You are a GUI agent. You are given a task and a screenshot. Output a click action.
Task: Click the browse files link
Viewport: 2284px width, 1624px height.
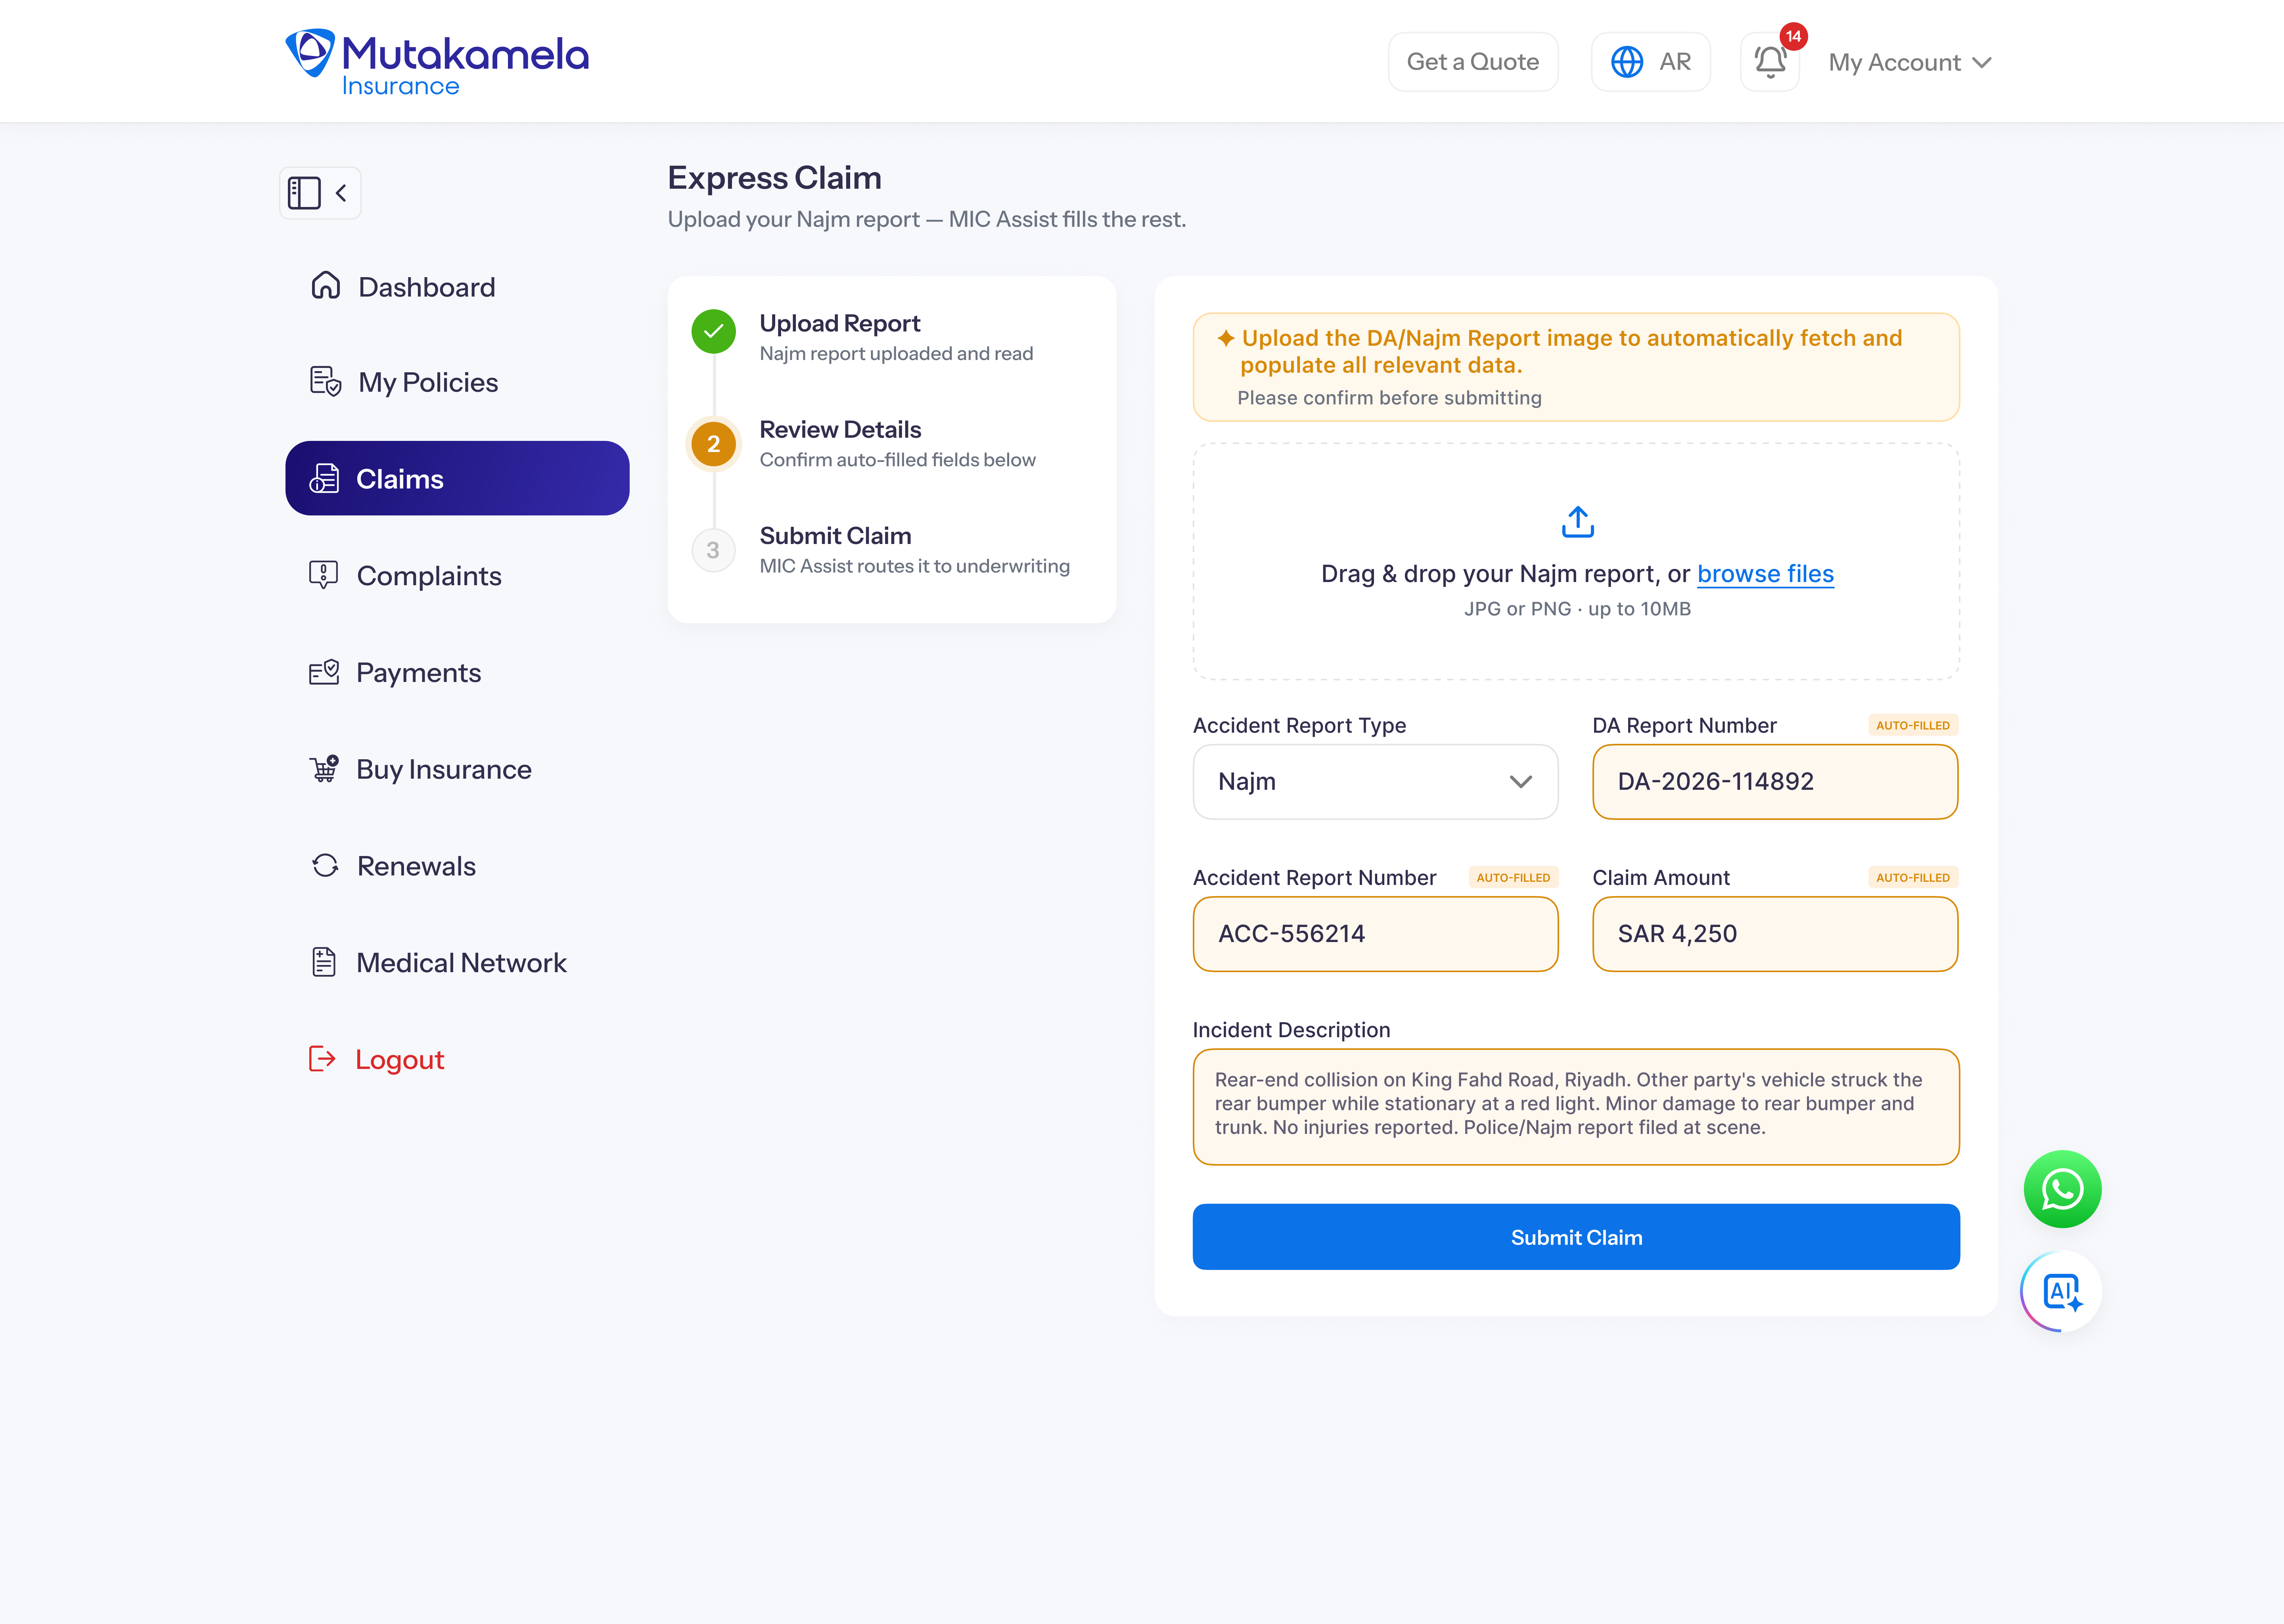1765,574
